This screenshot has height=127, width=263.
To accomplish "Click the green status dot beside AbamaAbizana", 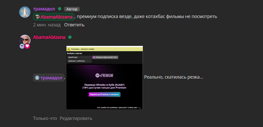I will 70,37.
